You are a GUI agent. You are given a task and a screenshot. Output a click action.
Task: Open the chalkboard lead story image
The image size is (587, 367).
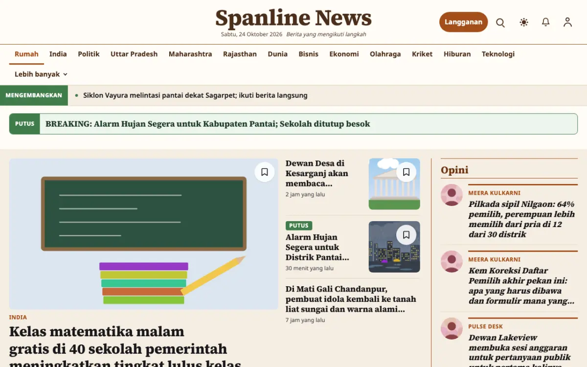(144, 234)
